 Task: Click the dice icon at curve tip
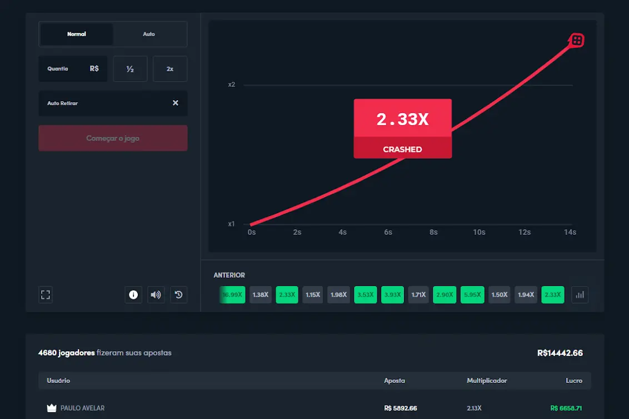tap(577, 40)
